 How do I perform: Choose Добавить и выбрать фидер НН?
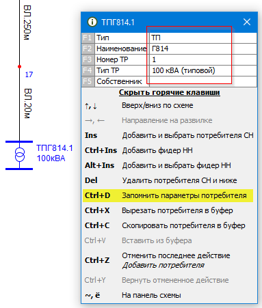(x=176, y=165)
